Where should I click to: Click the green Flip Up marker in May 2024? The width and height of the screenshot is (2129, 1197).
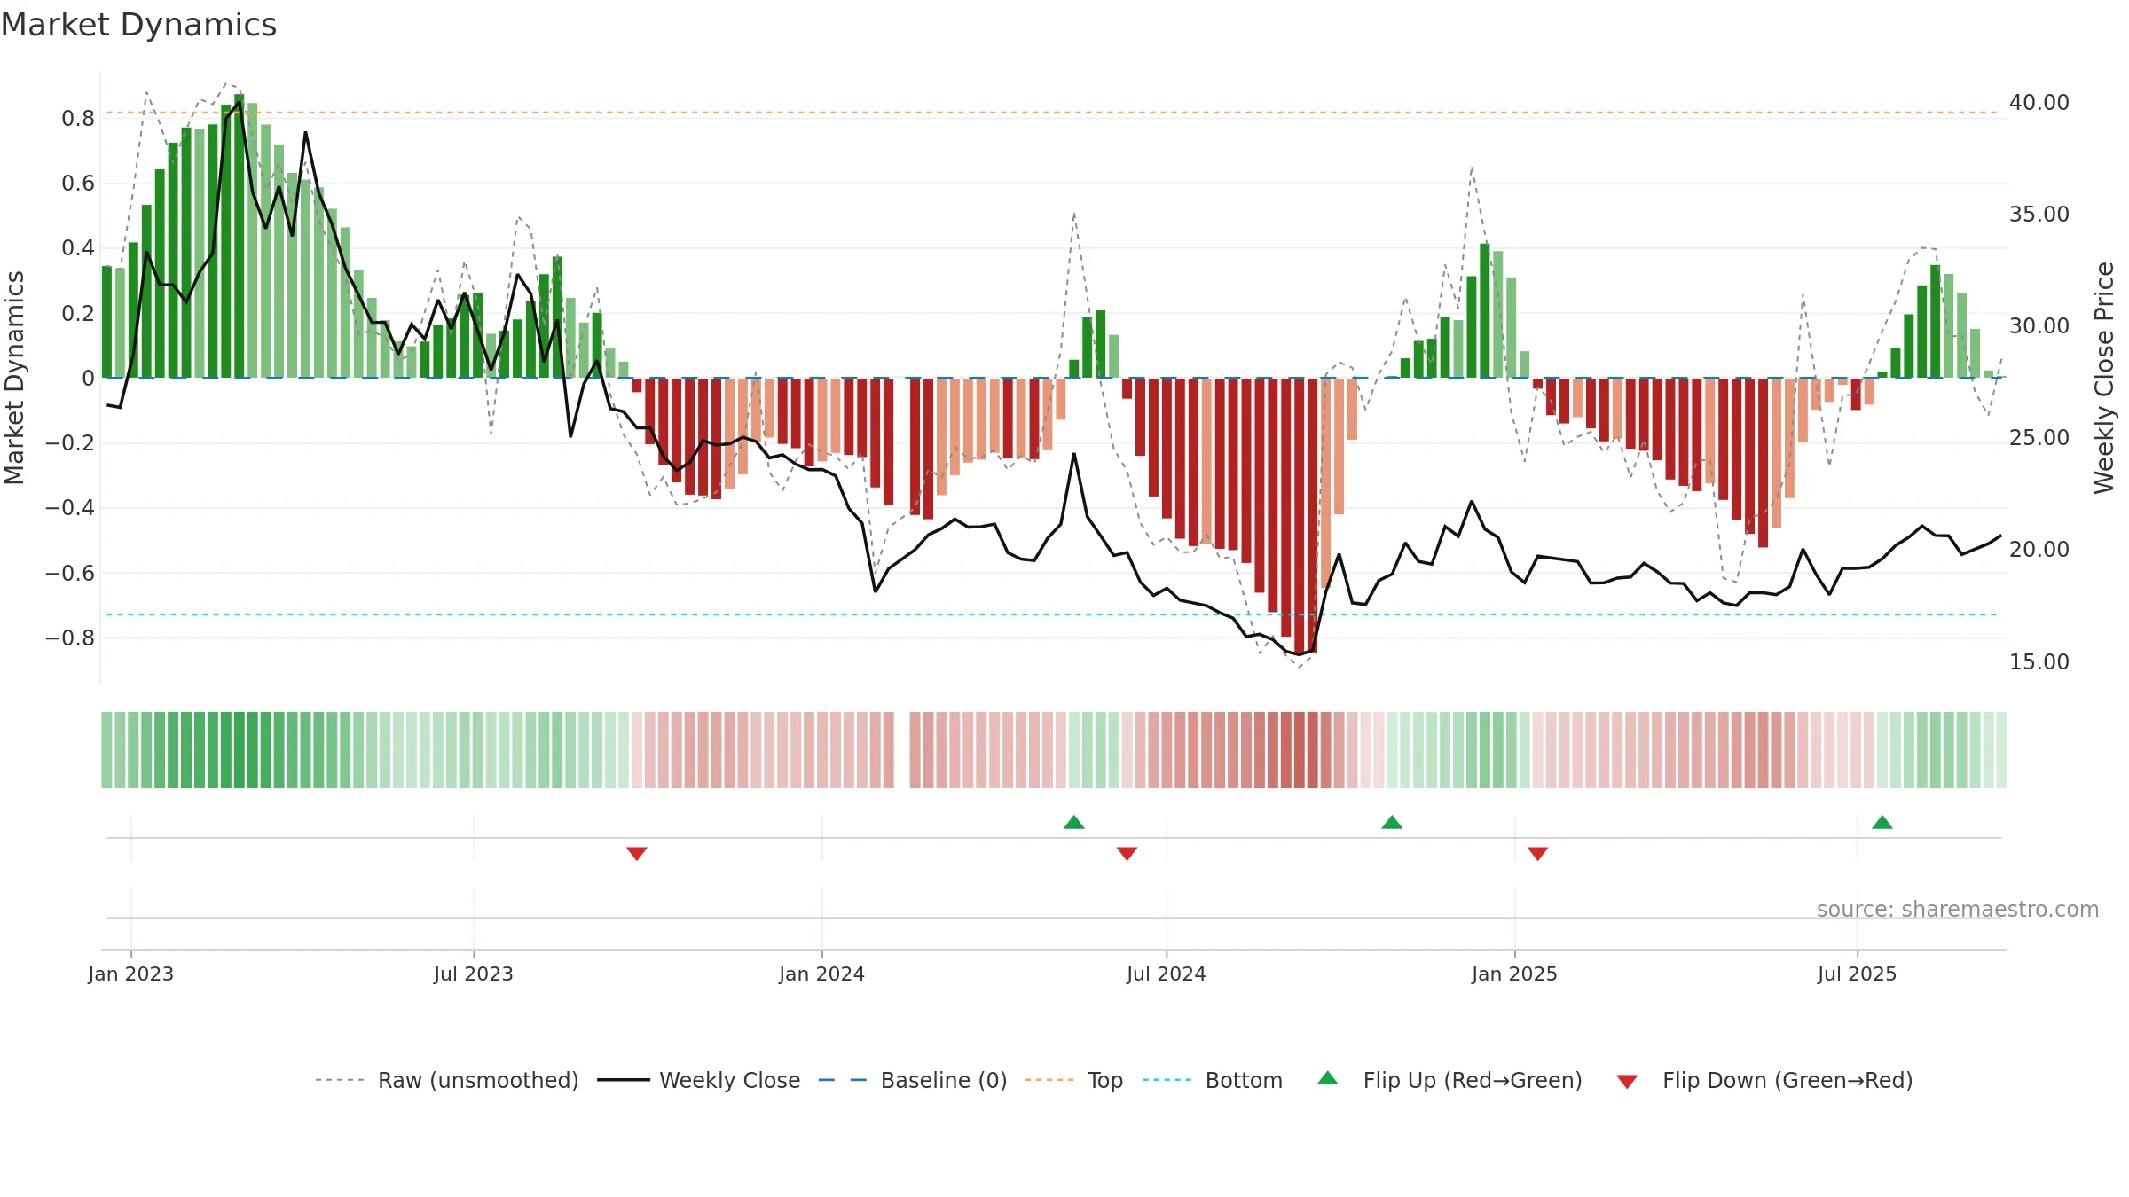tap(1074, 822)
